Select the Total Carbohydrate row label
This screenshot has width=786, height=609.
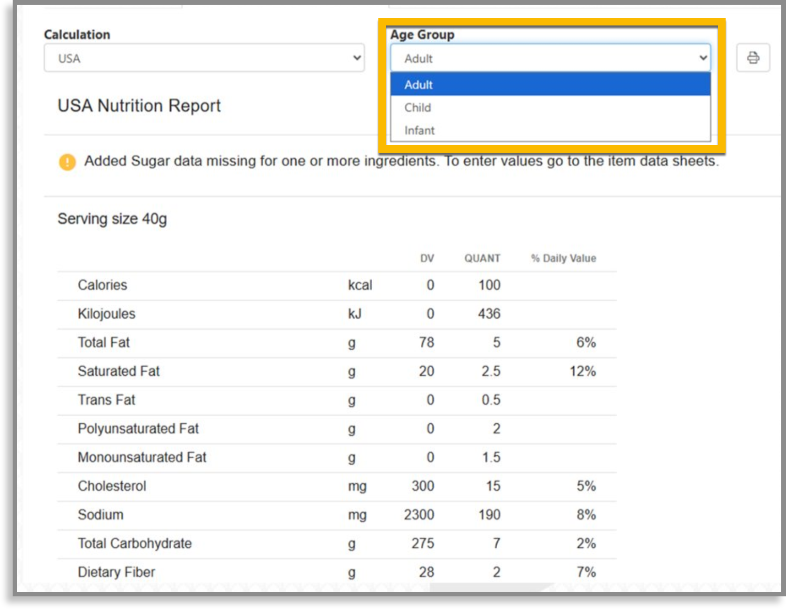pos(135,544)
